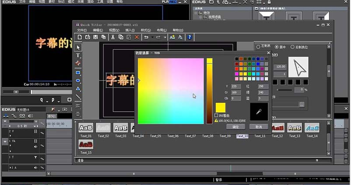The image size is (352, 185).
Task: Select the Text (T) tool
Action: pyautogui.click(x=79, y=55)
